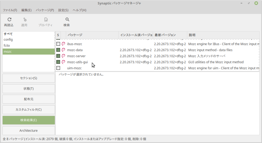Sort by 説明 column header
The width and height of the screenshot is (262, 143).
coord(223,35)
